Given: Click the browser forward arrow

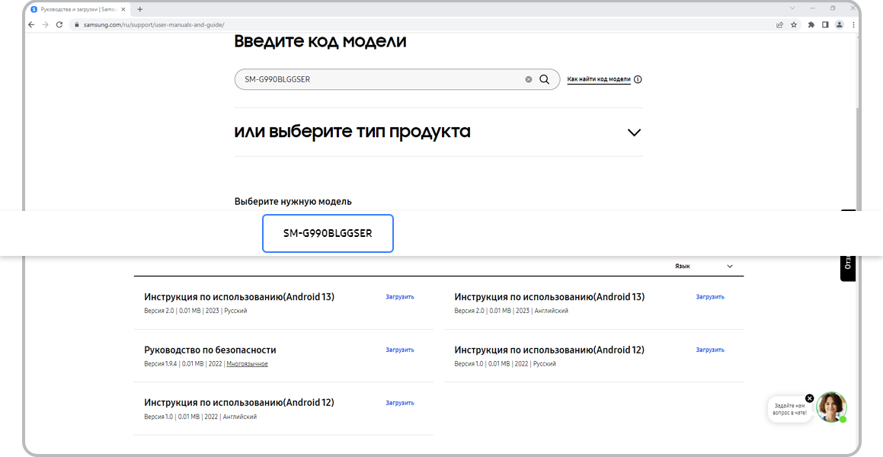Looking at the screenshot, I should (45, 25).
